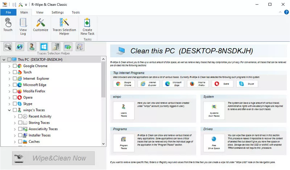
Task: Switch to the Settings ribbon tab
Action: click(x=58, y=12)
